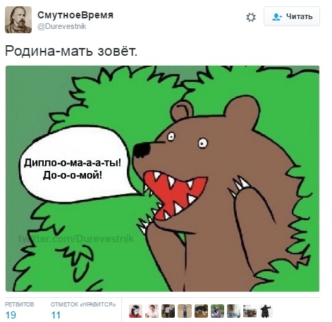View the 11 likes list
This screenshot has height=322, width=332.
point(56,315)
